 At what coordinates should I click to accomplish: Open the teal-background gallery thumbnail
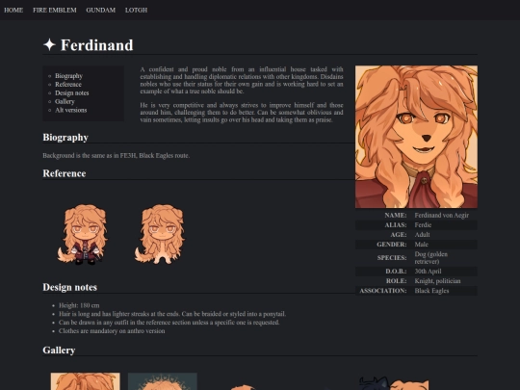[163, 381]
